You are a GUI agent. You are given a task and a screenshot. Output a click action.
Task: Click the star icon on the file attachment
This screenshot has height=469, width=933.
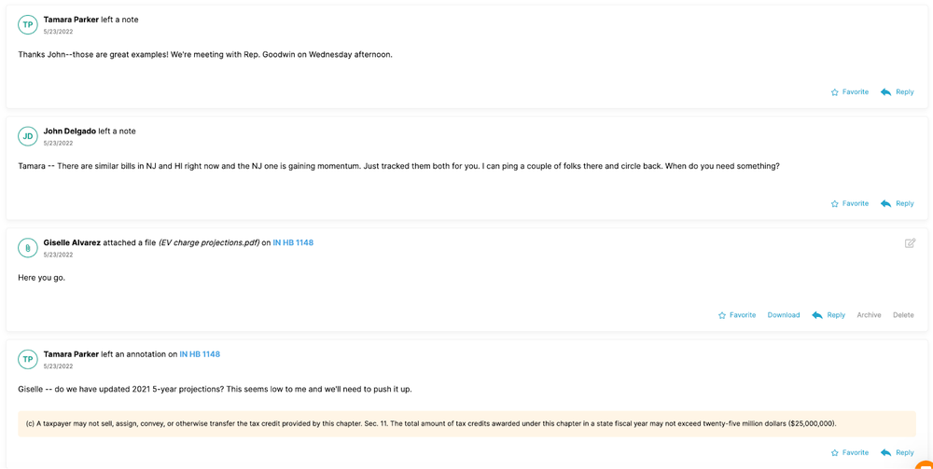[722, 315]
